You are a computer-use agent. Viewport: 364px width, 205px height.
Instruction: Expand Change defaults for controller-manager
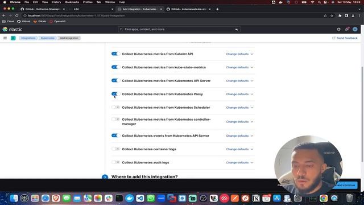coord(239,122)
